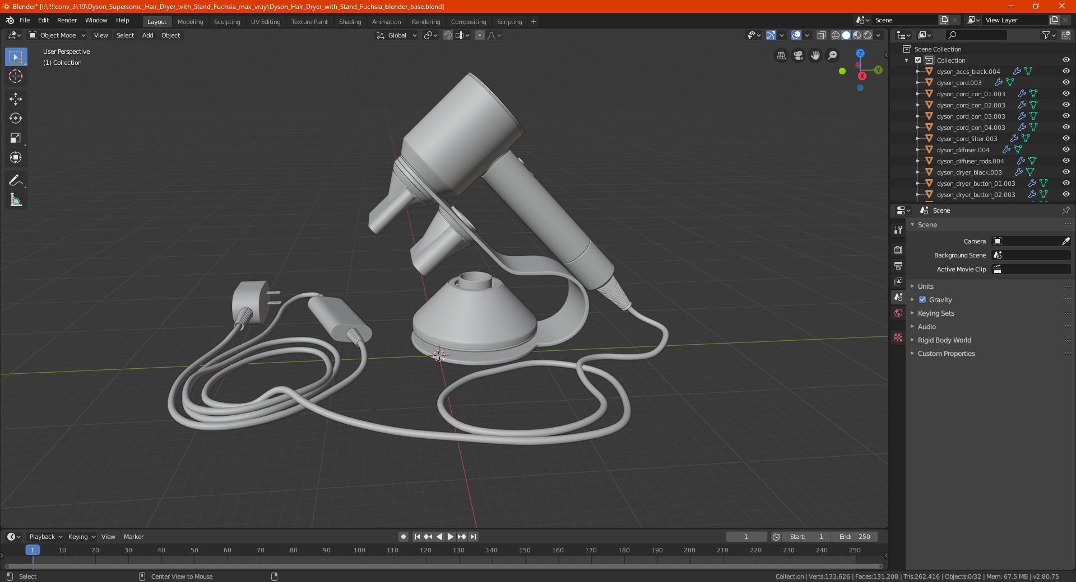
Task: Open the Add menu in viewport header
Action: coord(147,35)
